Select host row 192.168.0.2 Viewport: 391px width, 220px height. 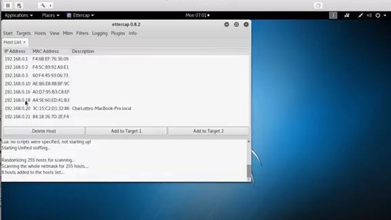126,67
